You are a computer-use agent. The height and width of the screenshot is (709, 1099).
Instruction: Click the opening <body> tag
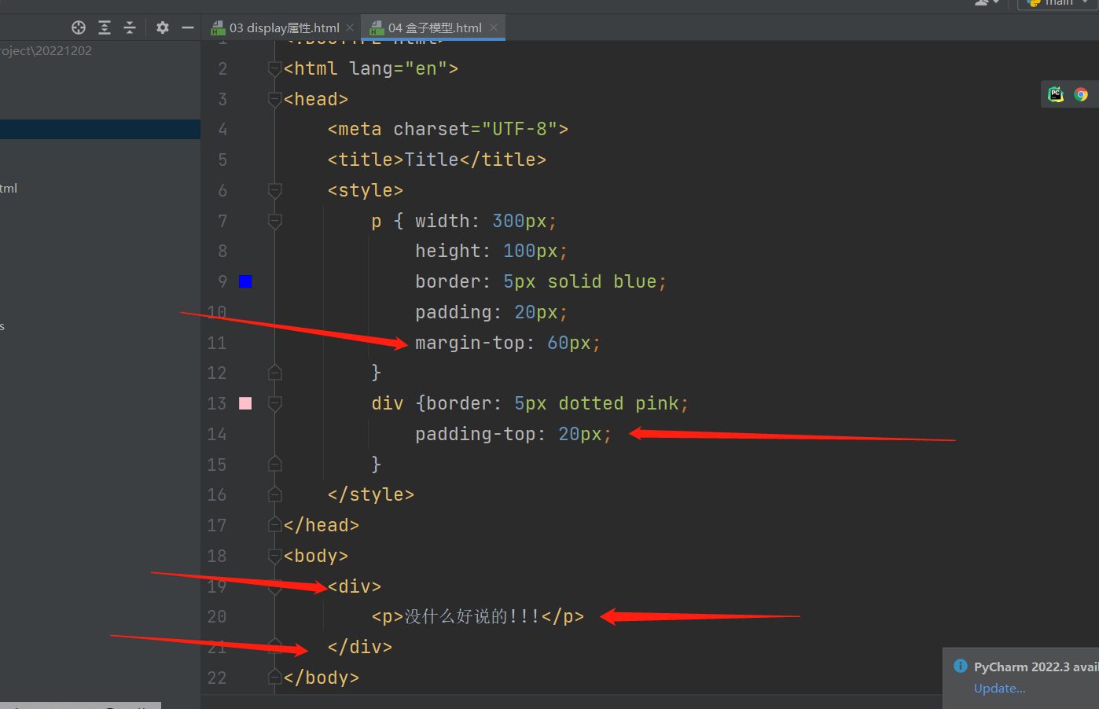316,556
